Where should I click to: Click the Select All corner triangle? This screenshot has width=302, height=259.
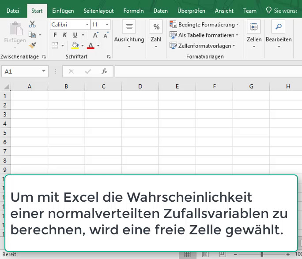6,87
